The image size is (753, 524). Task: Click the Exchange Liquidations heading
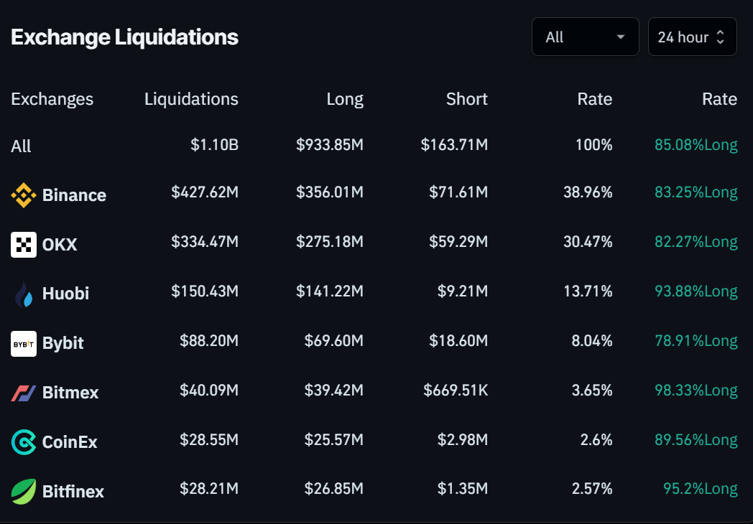pos(124,37)
